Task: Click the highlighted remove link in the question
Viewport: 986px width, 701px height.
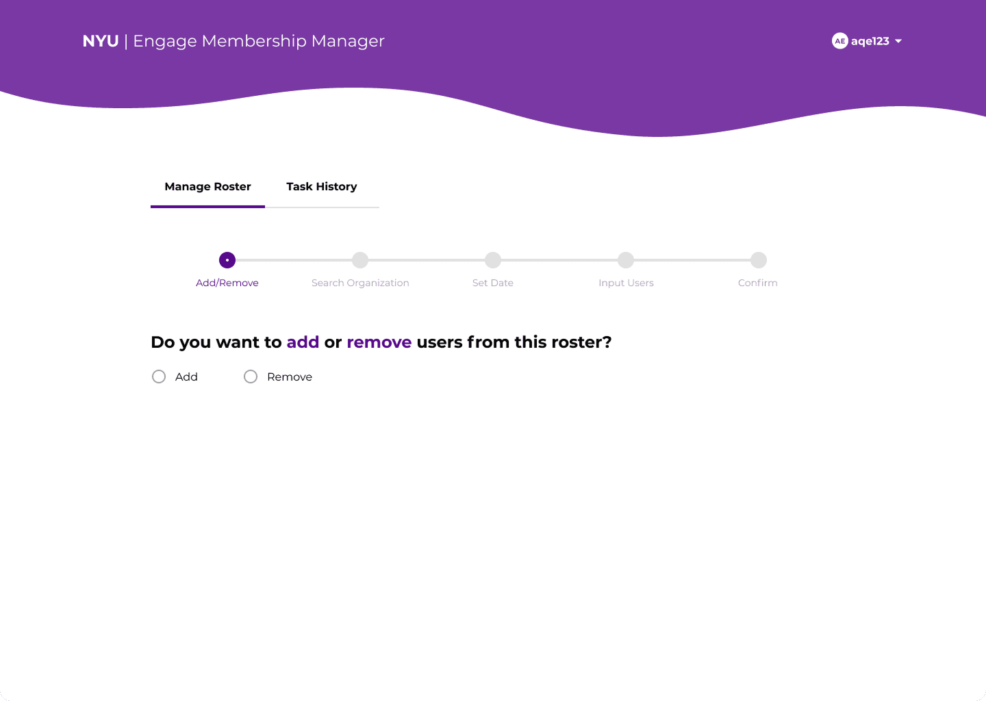Action: pyautogui.click(x=379, y=342)
